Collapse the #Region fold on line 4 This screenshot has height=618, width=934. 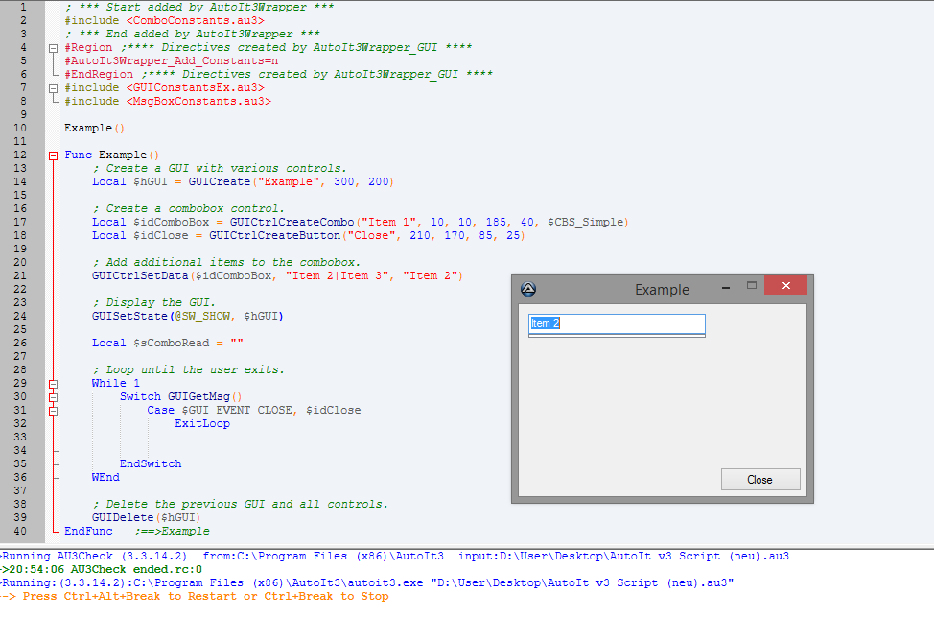53,47
